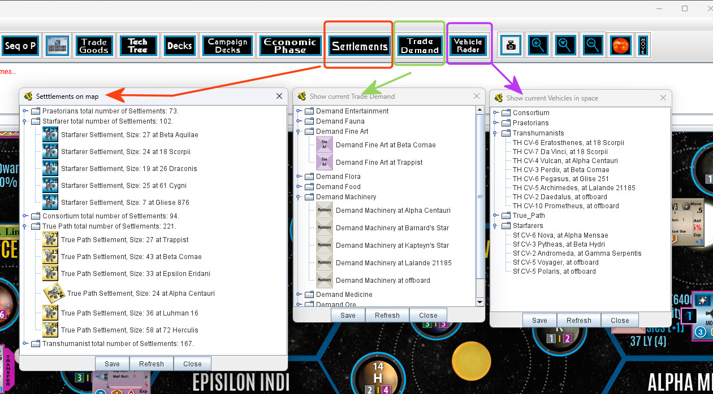Open the zoom select magnifier with arrow
Screen dimensions: 713x394
565,46
